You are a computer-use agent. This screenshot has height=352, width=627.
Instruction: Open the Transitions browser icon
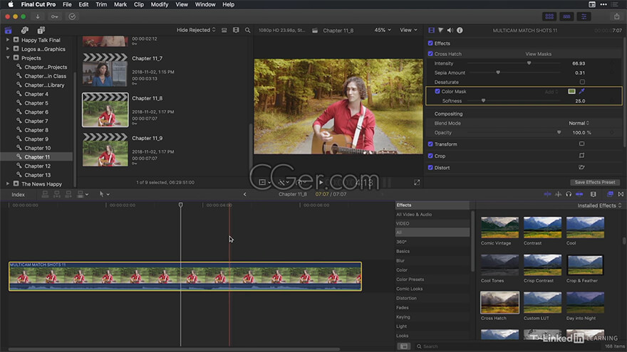621,194
